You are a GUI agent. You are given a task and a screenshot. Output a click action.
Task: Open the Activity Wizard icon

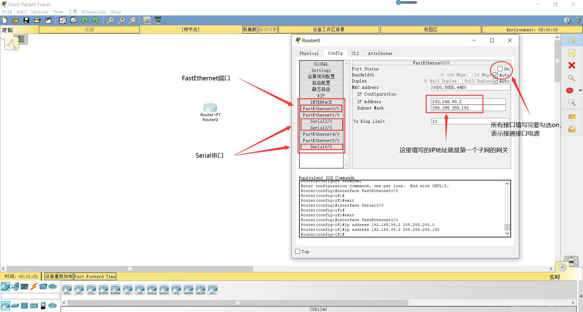pos(48,20)
